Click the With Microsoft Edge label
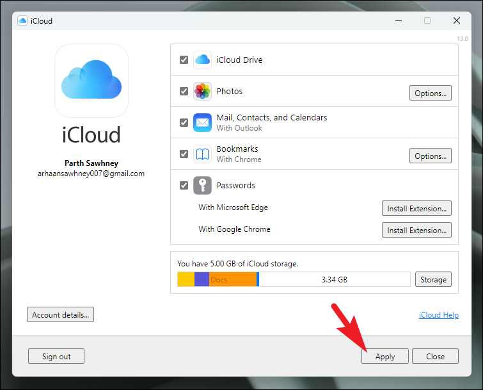 coord(233,207)
